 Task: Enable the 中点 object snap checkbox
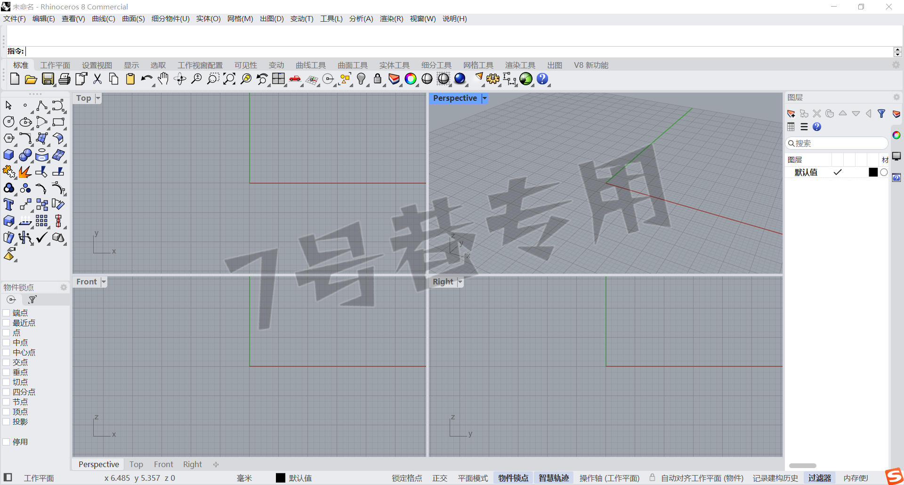pos(7,342)
